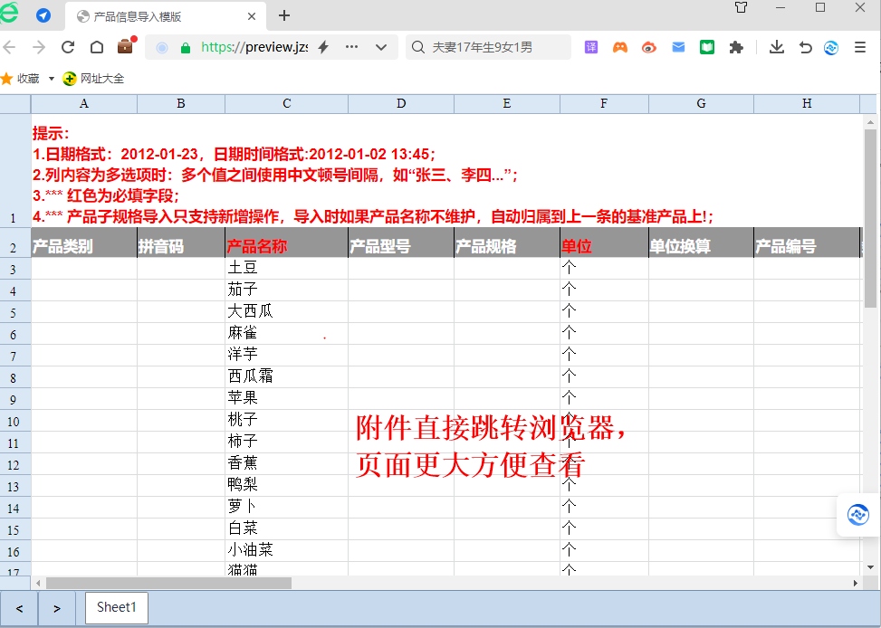Select the 苹果 cell
This screenshot has height=628, width=881.
286,399
